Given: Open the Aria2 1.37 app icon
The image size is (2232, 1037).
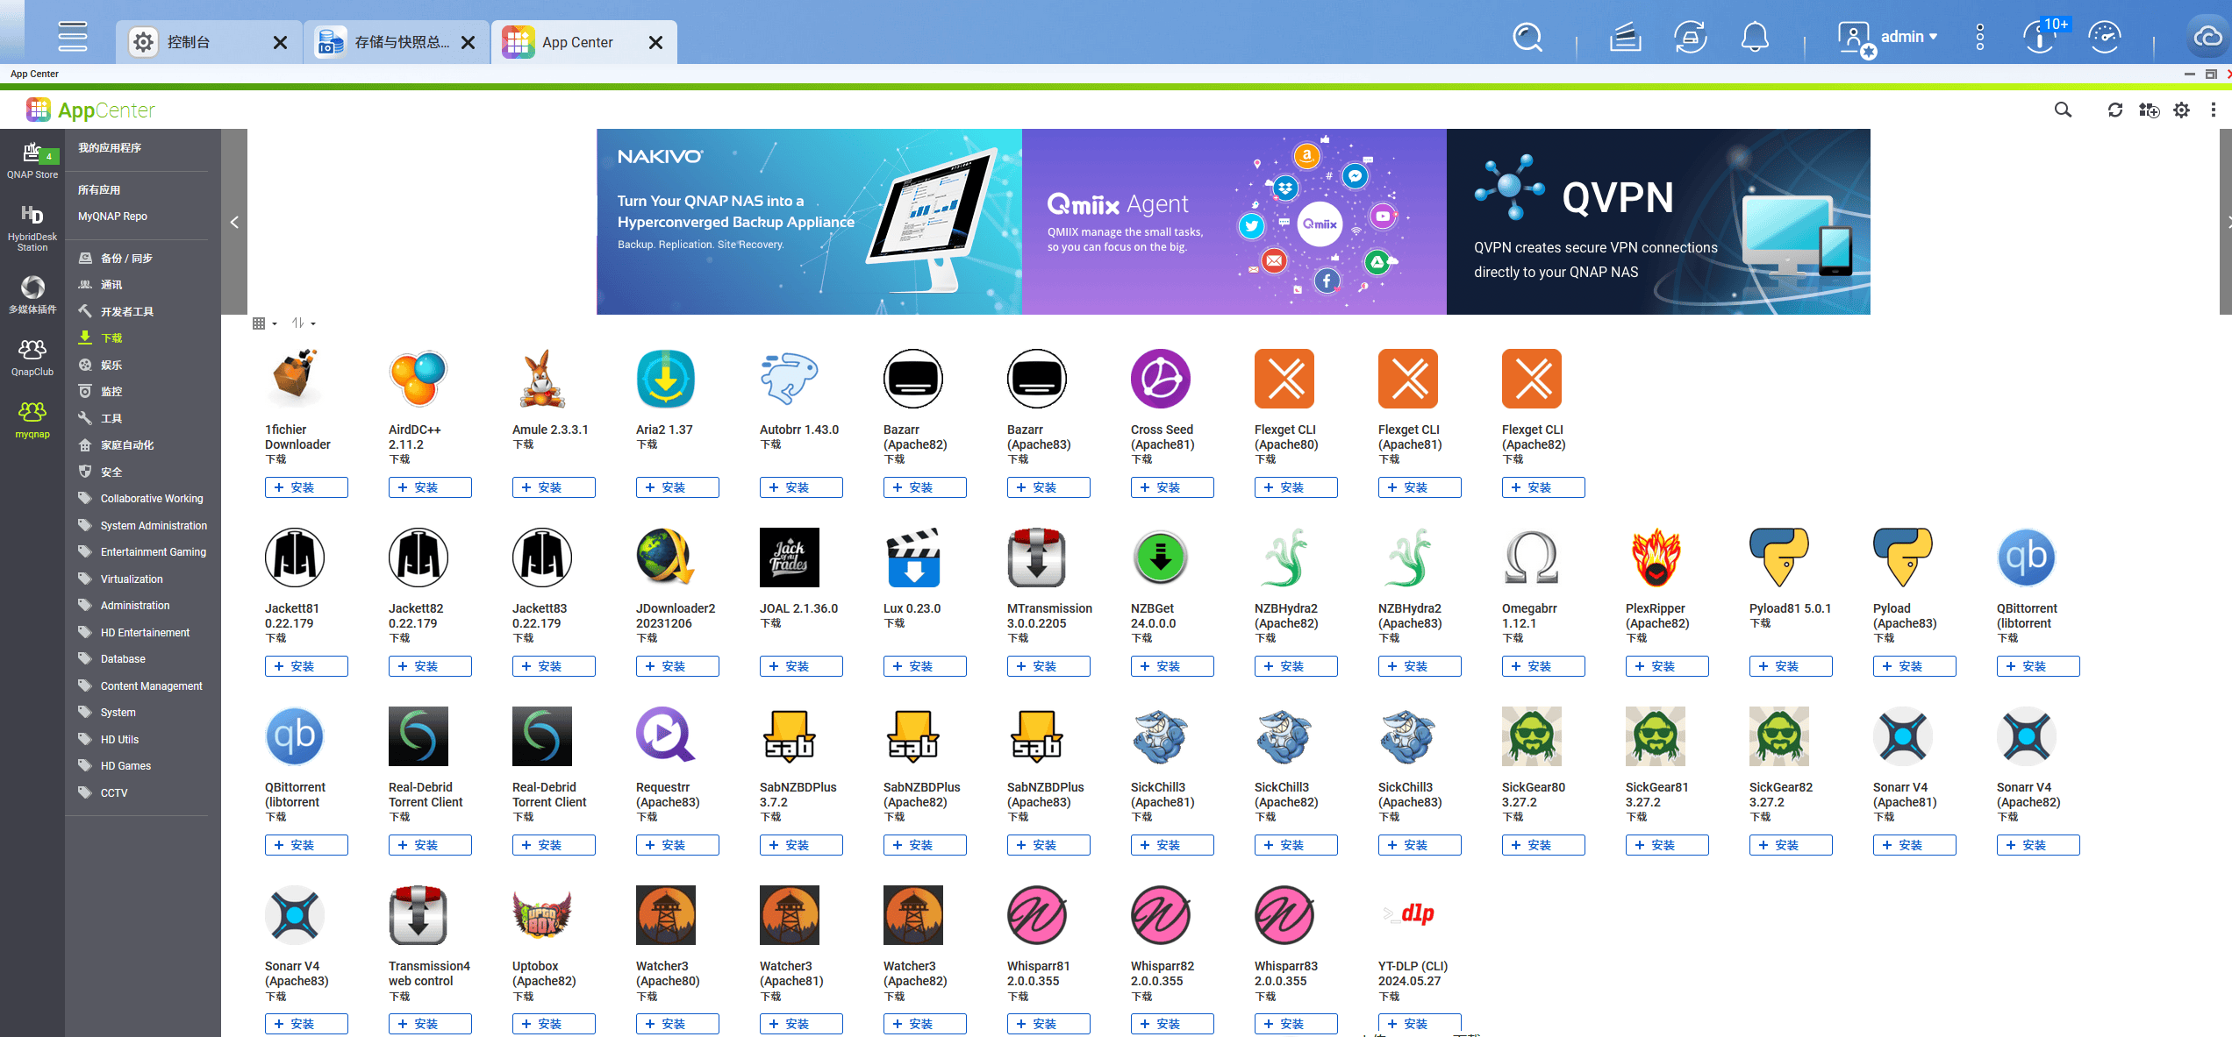Looking at the screenshot, I should 666,379.
